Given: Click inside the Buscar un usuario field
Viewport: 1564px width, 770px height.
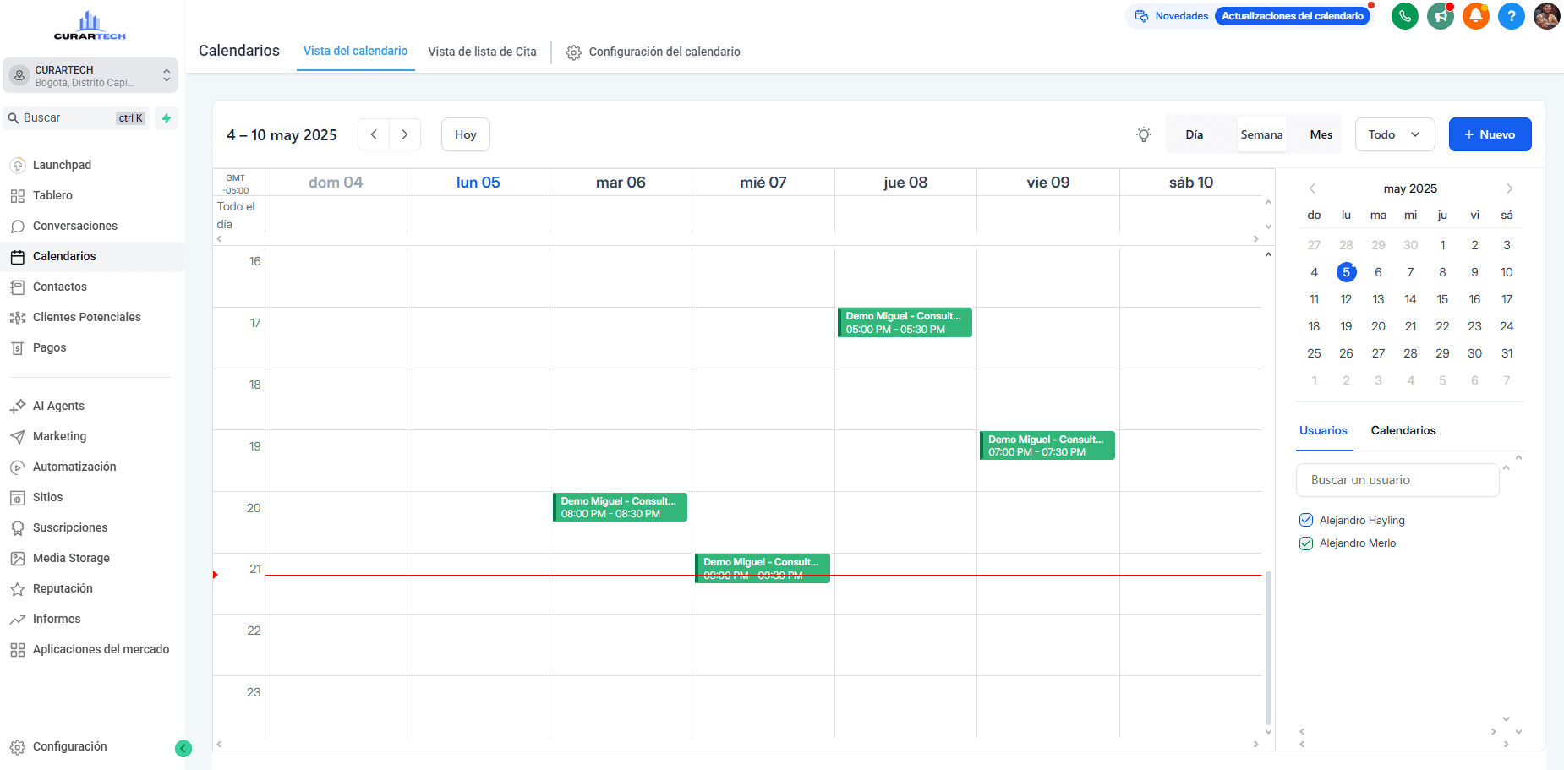Looking at the screenshot, I should 1397,480.
